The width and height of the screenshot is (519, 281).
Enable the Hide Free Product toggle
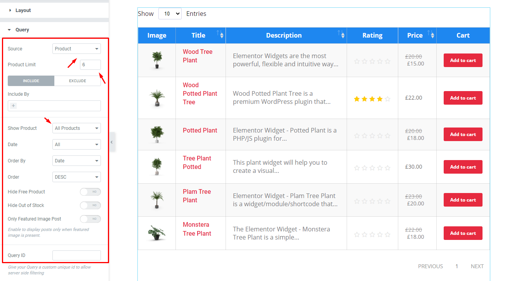coord(90,191)
